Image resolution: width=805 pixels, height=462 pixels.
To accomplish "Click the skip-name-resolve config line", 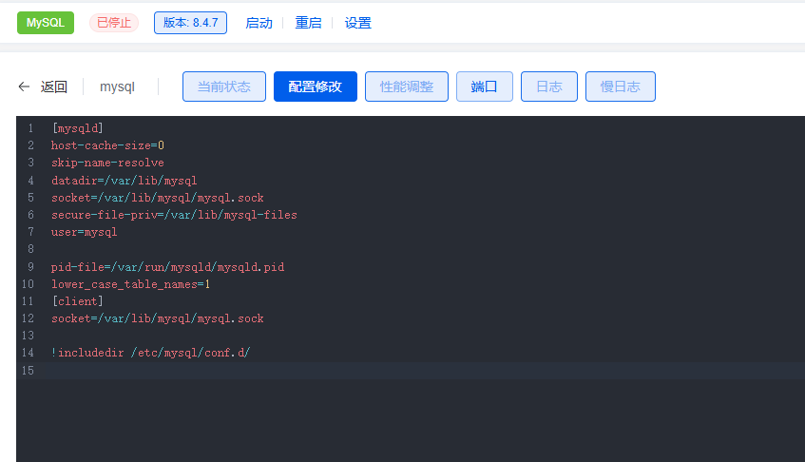I will click(x=107, y=163).
